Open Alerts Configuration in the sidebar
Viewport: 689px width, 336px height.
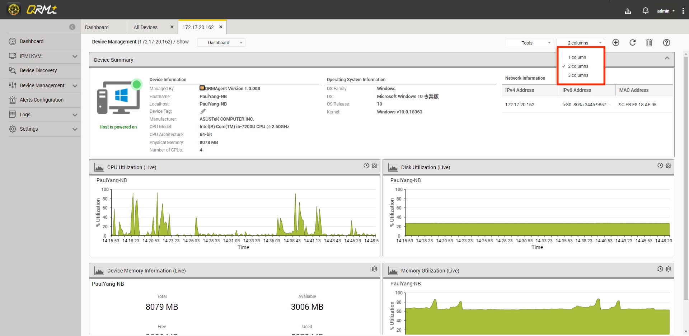tap(42, 100)
